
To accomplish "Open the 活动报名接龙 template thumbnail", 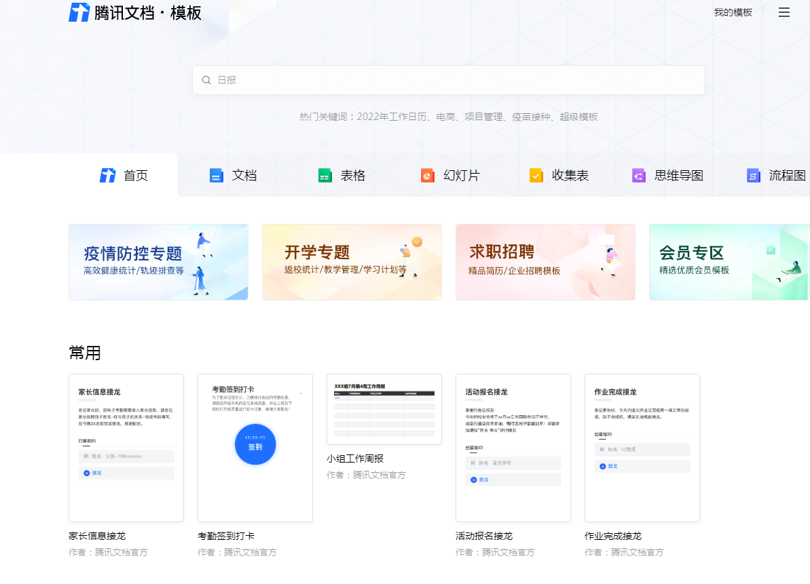I will 513,448.
